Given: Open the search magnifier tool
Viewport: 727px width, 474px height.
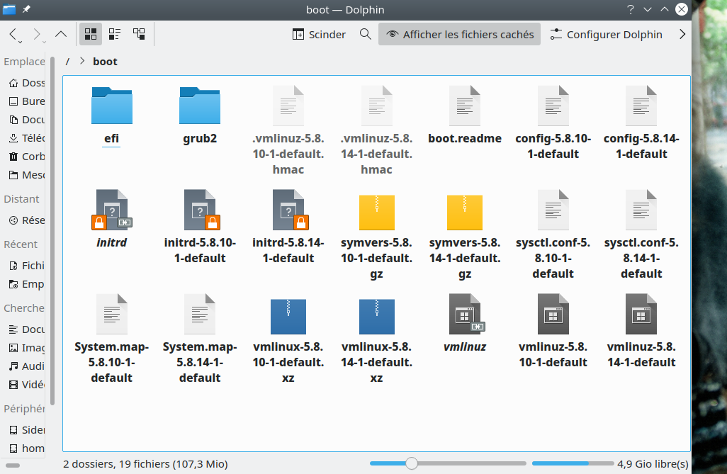Looking at the screenshot, I should point(366,34).
